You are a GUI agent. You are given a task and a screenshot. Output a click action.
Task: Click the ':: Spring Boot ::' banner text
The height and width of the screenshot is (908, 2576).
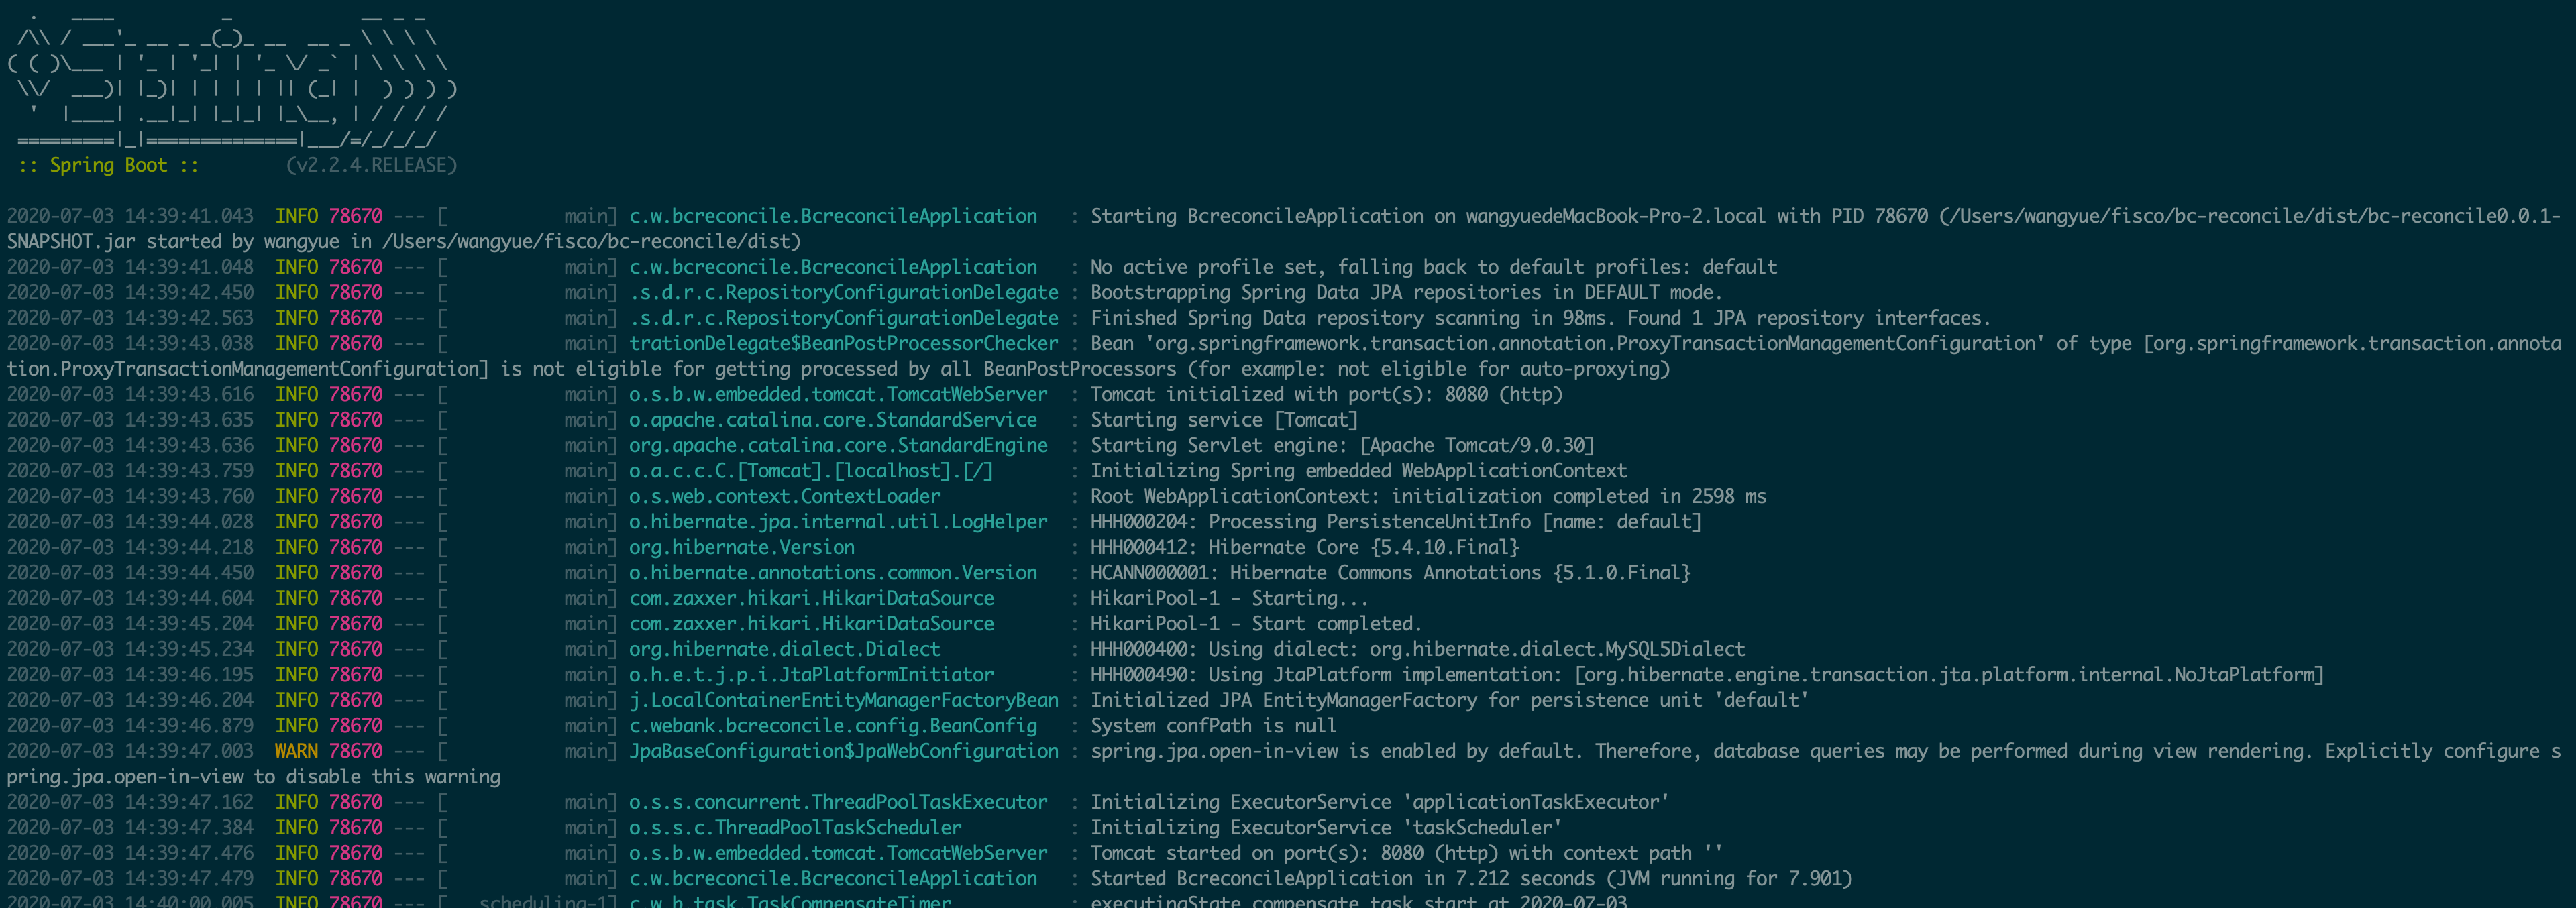click(108, 165)
